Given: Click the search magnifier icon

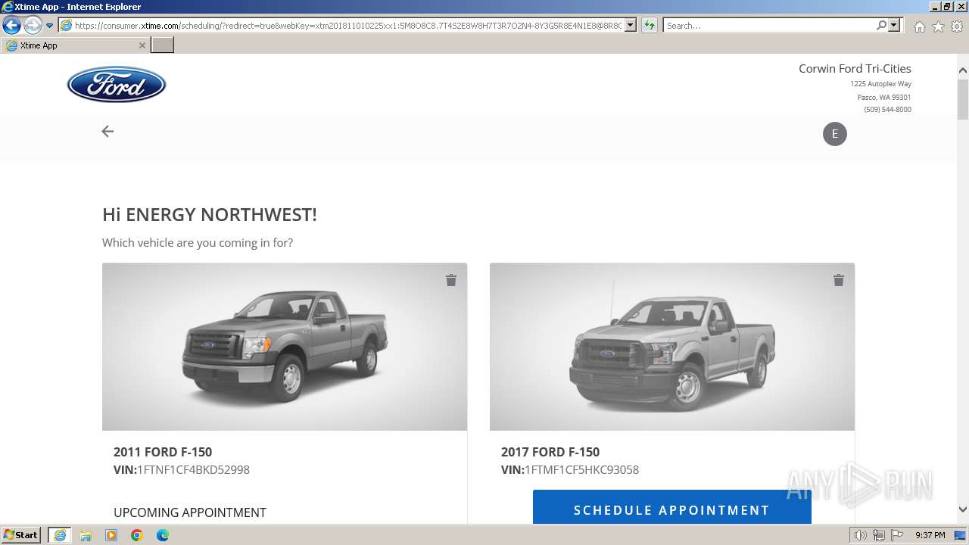Looking at the screenshot, I should coord(882,26).
